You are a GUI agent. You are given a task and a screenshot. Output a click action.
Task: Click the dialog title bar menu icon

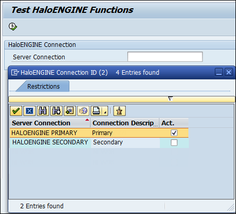[x=15, y=73]
